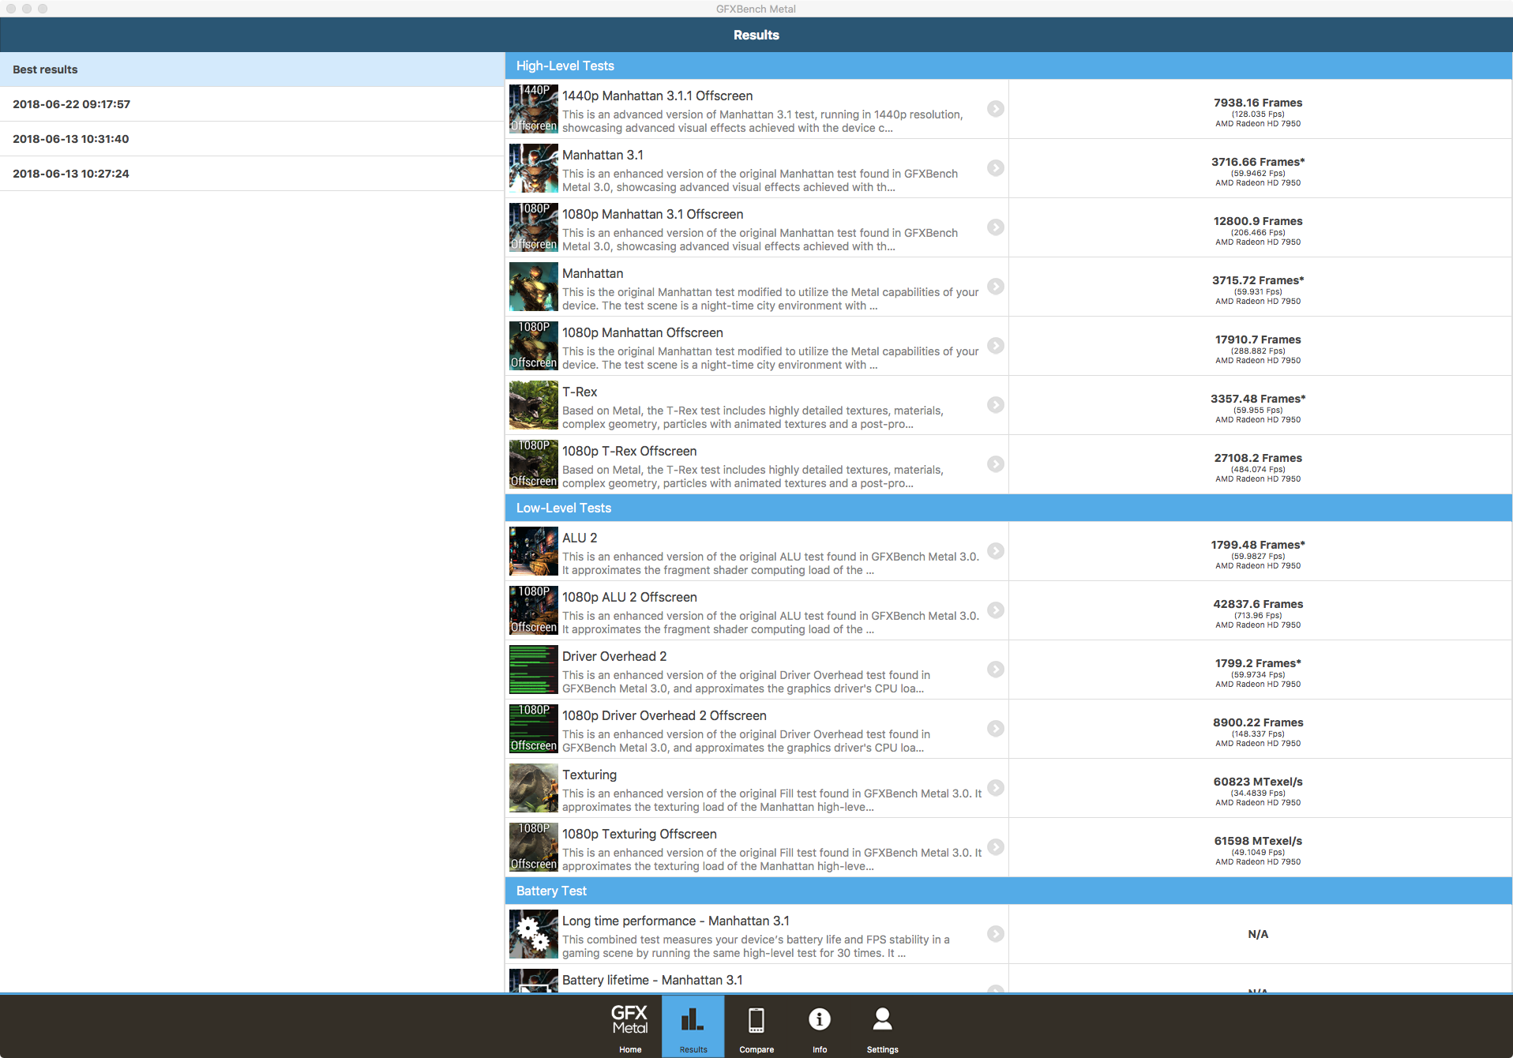
Task: Click the 3715.72 Frames* score
Action: point(1258,280)
